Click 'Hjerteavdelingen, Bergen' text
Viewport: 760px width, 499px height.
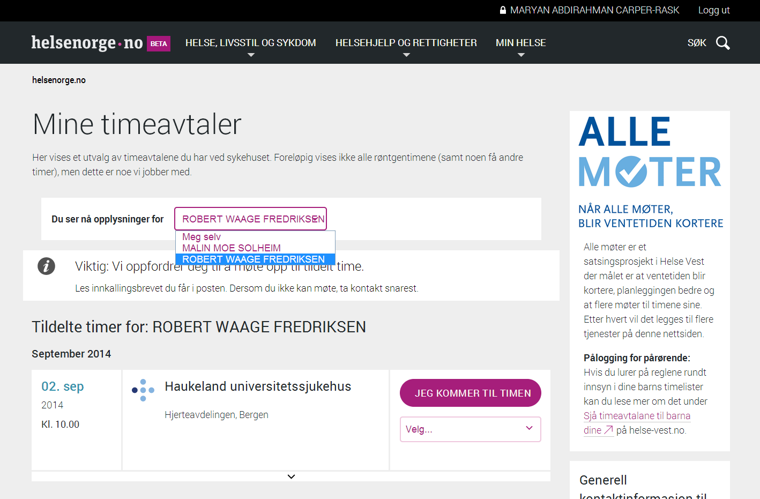click(x=217, y=415)
